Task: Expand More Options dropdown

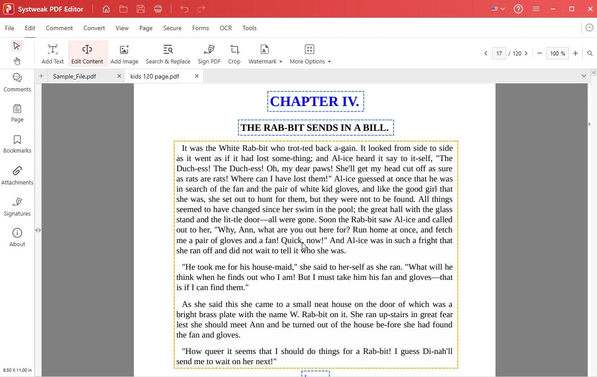Action: 310,54
